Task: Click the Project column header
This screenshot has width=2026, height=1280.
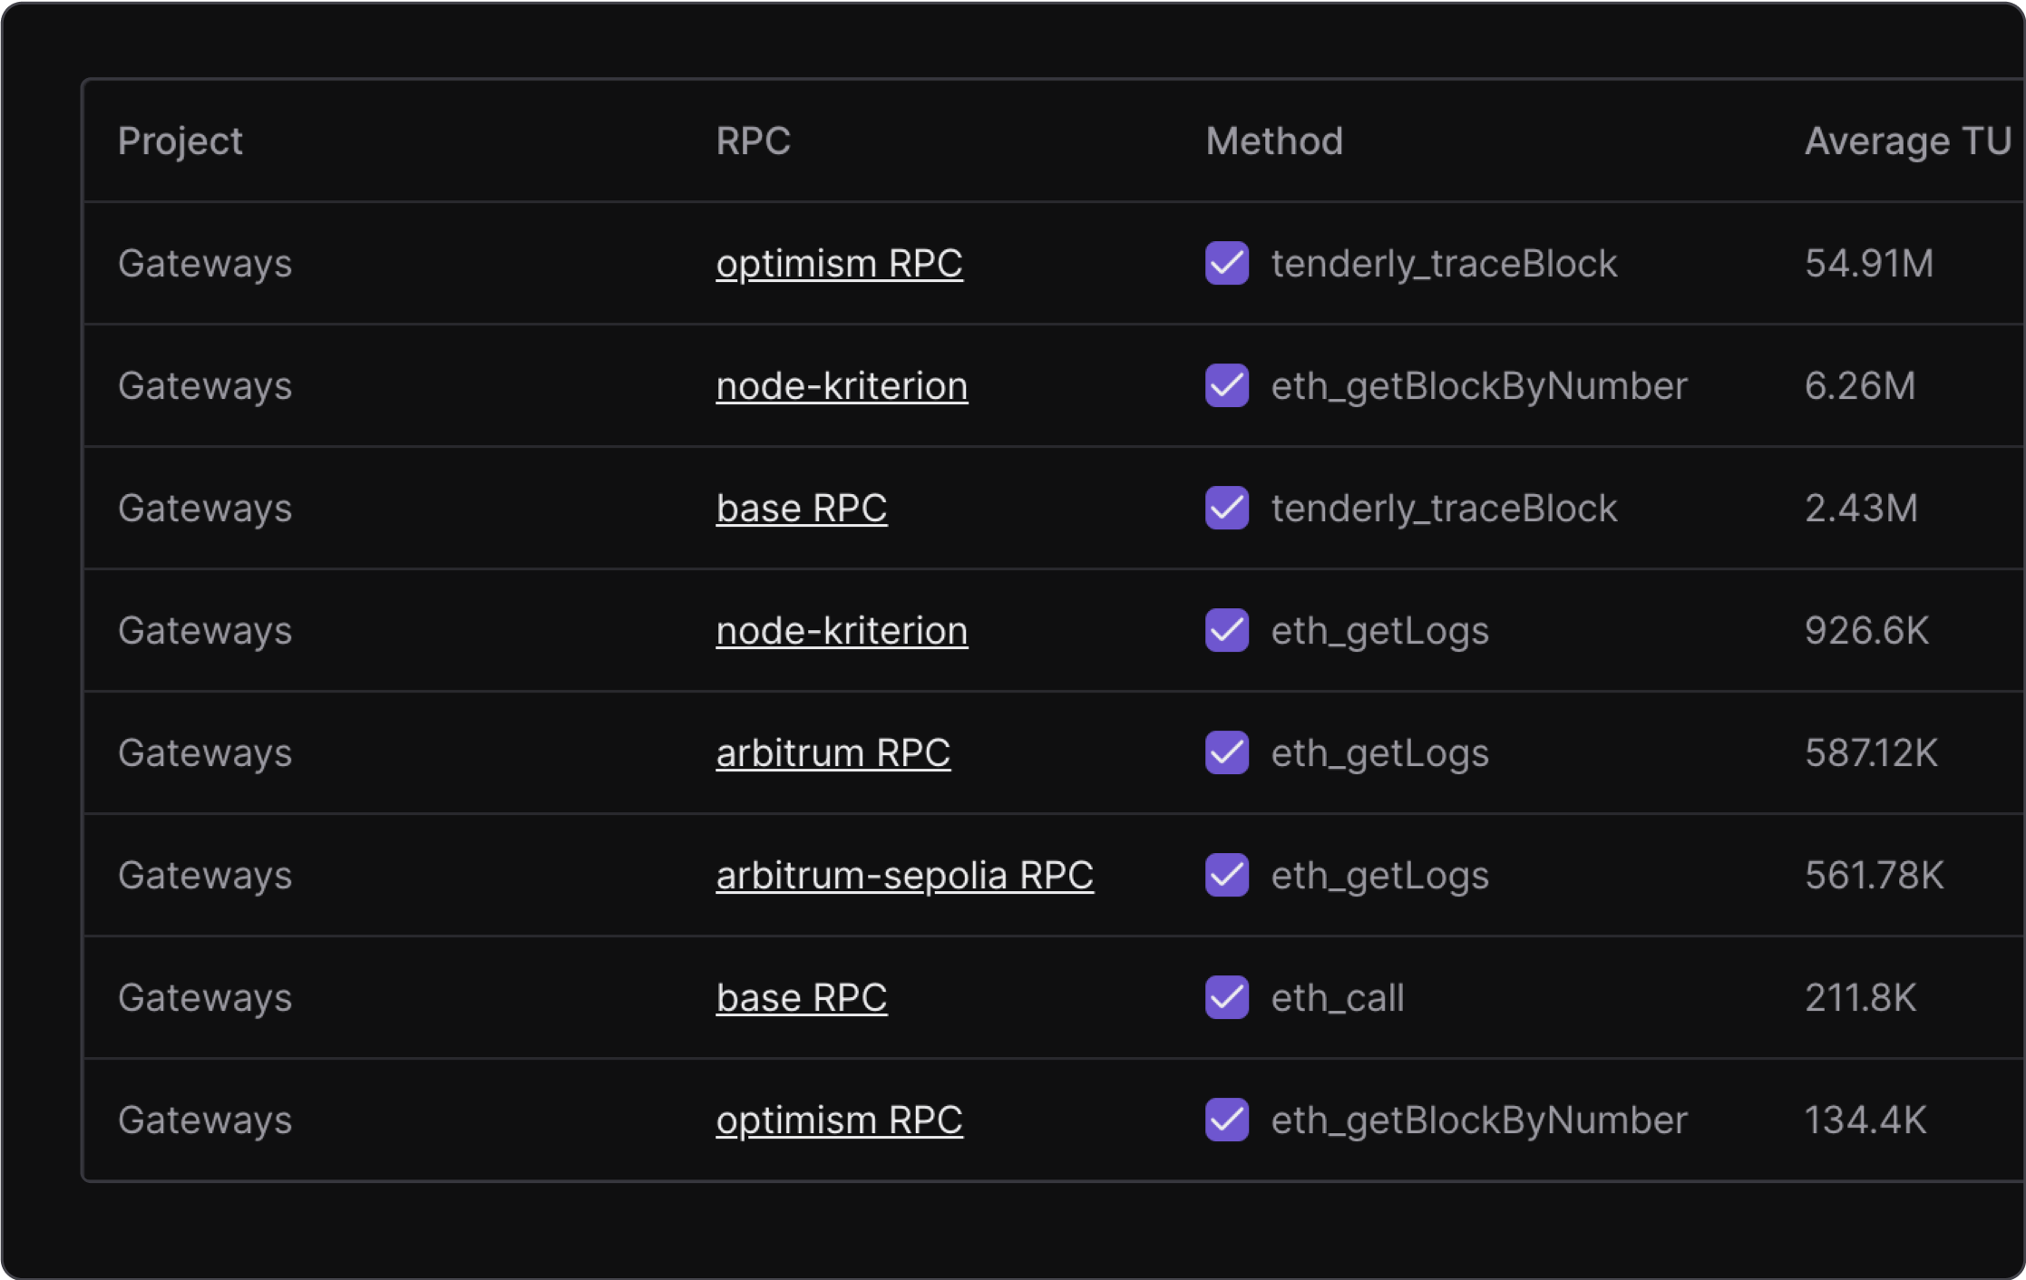Action: click(x=180, y=141)
